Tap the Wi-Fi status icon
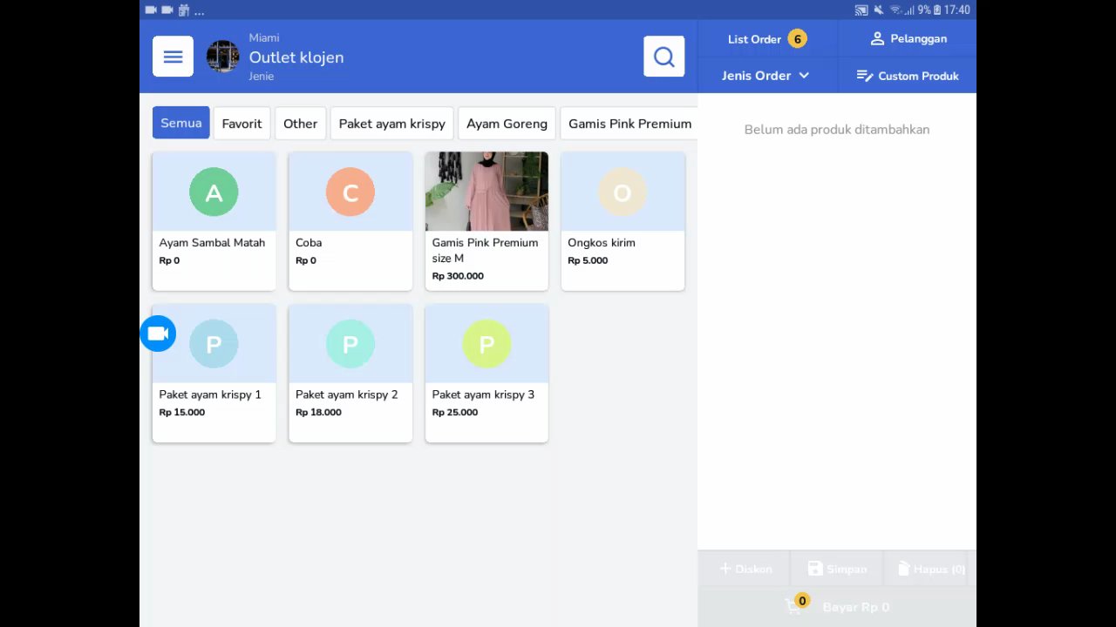 (x=895, y=10)
